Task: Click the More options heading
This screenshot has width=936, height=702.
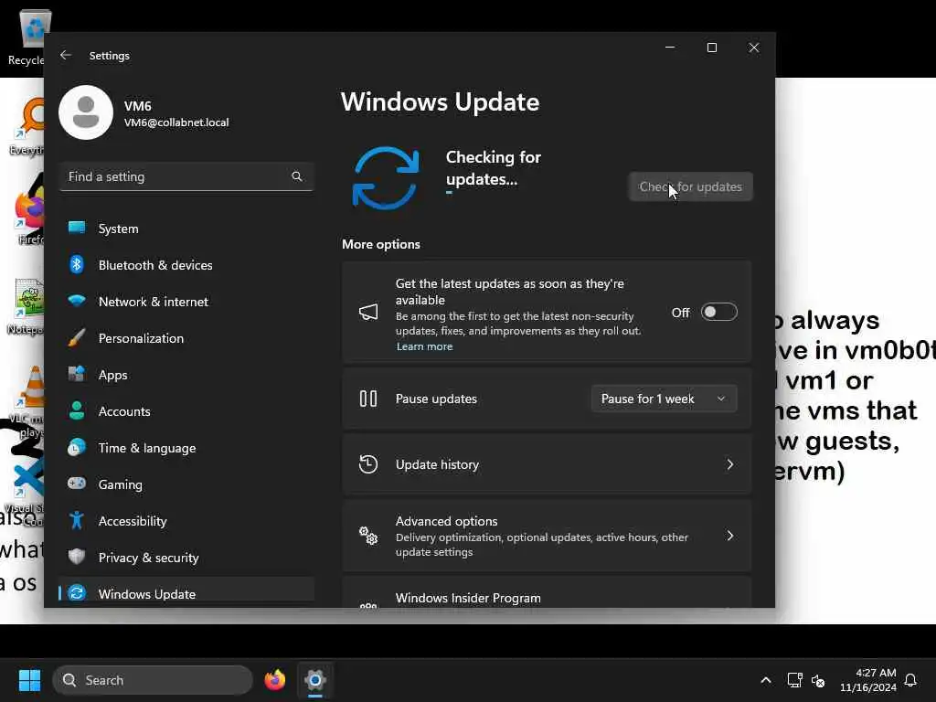Action: (381, 244)
